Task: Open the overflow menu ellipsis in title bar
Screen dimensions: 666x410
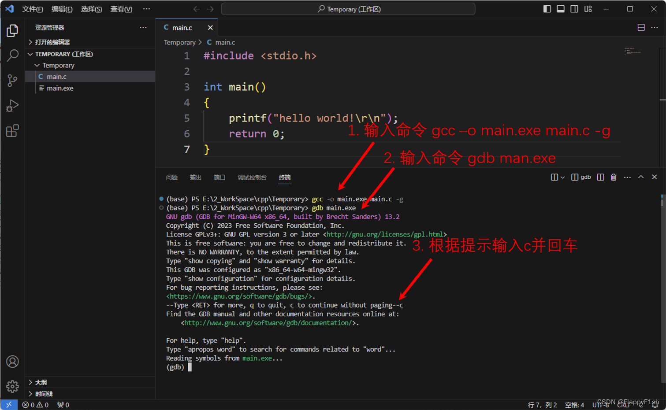Action: (147, 9)
